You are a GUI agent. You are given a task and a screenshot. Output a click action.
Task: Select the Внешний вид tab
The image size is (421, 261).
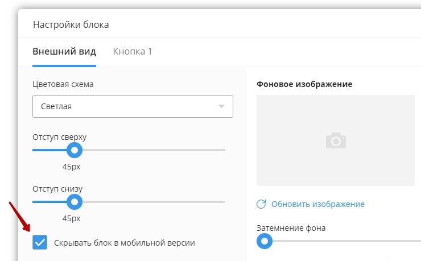64,52
